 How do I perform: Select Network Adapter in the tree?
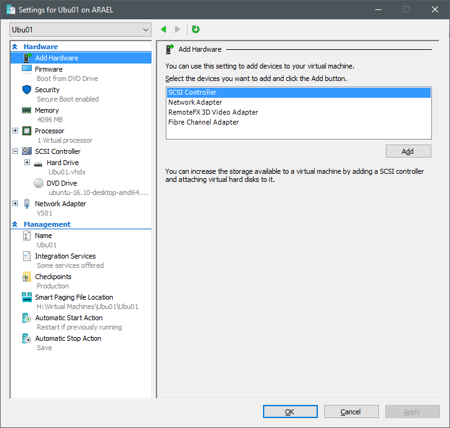click(x=60, y=204)
